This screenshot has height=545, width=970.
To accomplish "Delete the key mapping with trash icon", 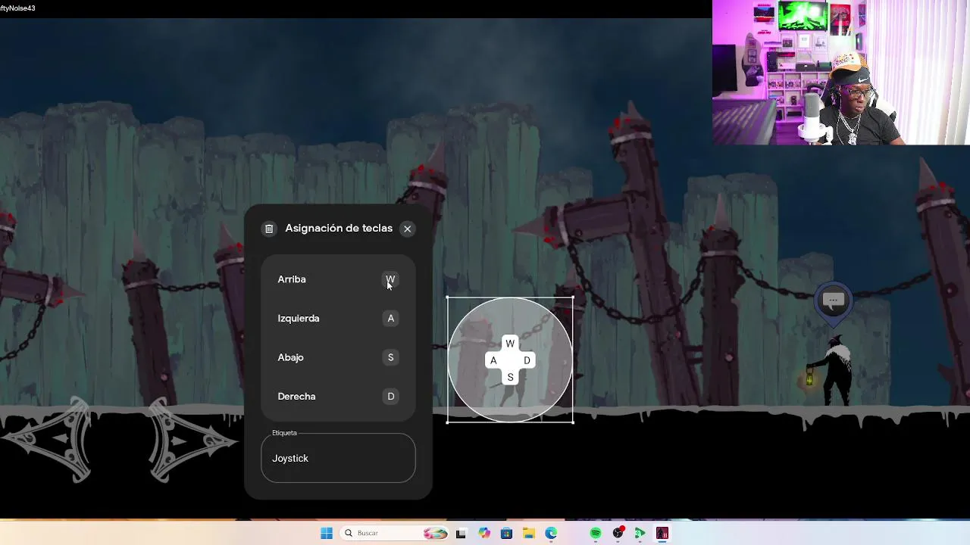I will 269,229.
